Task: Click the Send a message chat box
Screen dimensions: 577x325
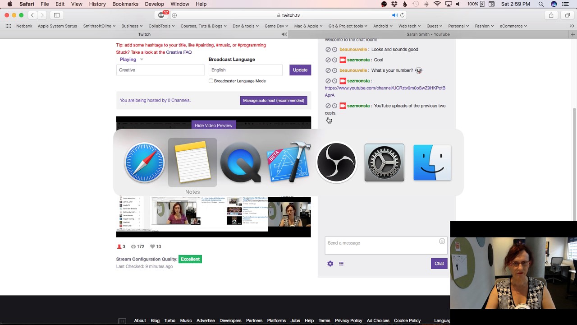Action: 386,246
